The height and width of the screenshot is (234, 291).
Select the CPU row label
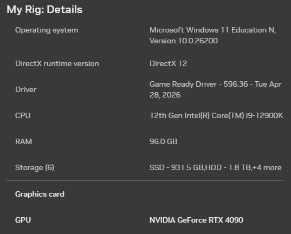23,115
